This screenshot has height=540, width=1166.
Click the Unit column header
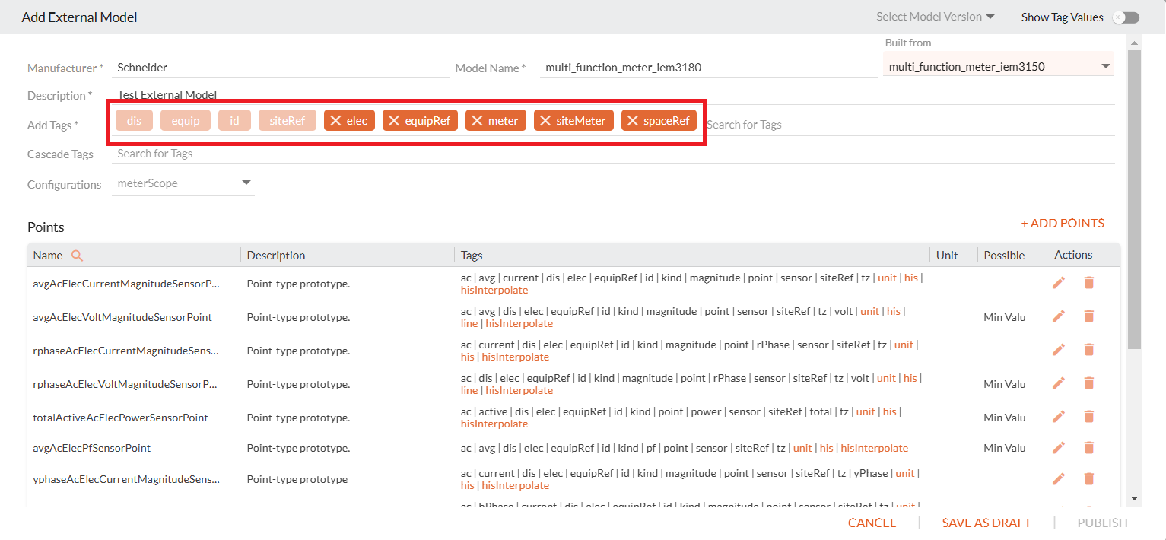point(947,256)
